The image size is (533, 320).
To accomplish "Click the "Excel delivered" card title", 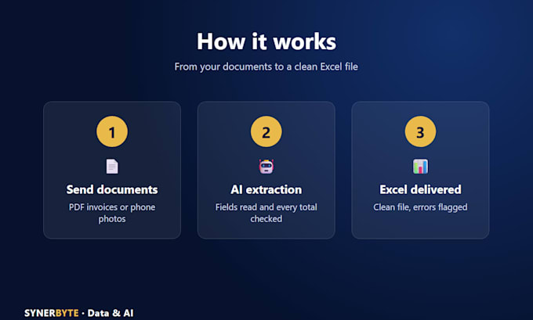I will pyautogui.click(x=420, y=189).
